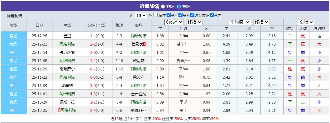Open the 终指 dropdown next to 平均值

coord(262,22)
